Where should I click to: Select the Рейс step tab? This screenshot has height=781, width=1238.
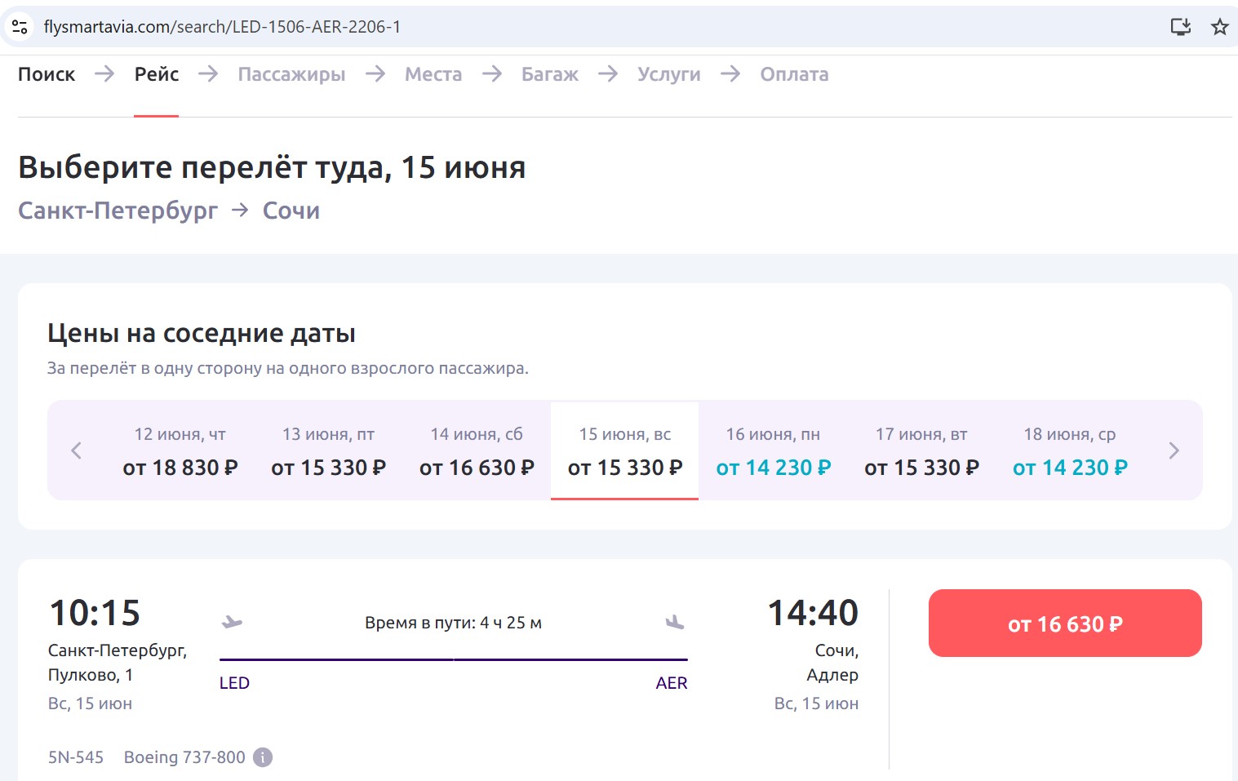click(157, 74)
